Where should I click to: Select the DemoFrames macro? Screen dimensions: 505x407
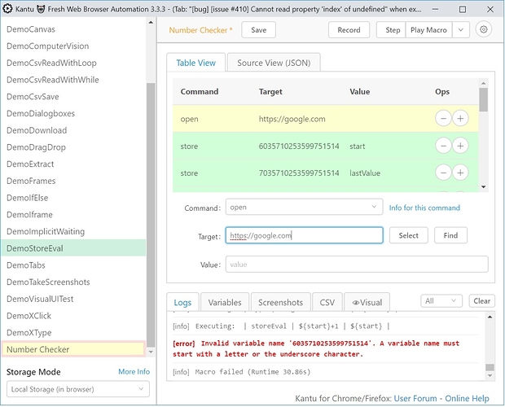coord(74,181)
